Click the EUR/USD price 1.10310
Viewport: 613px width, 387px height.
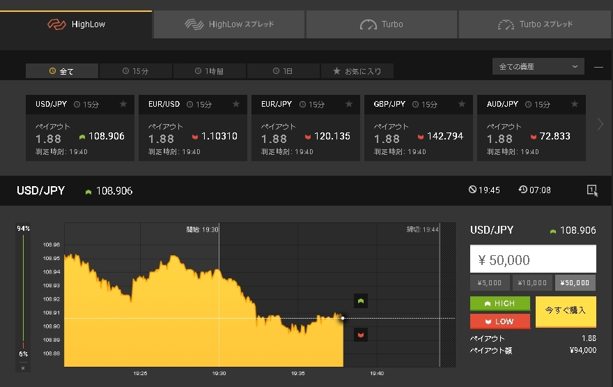219,136
